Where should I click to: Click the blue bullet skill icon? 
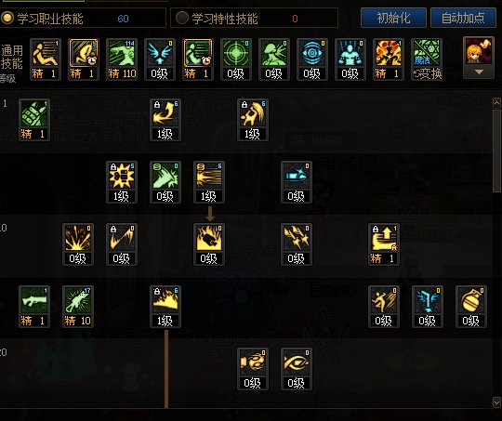[x=297, y=182]
